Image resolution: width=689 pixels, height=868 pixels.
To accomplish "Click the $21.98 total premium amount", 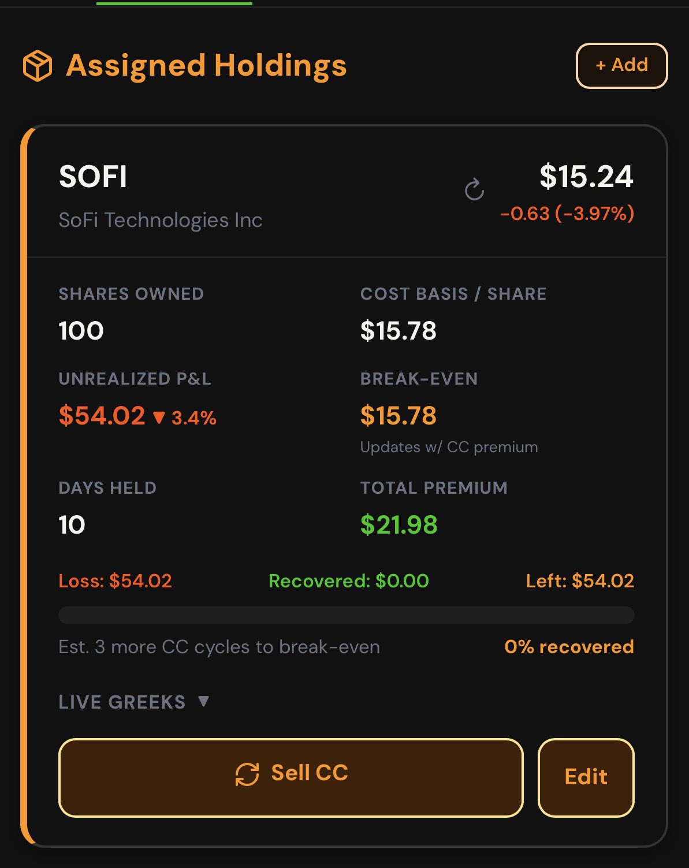I will (398, 524).
